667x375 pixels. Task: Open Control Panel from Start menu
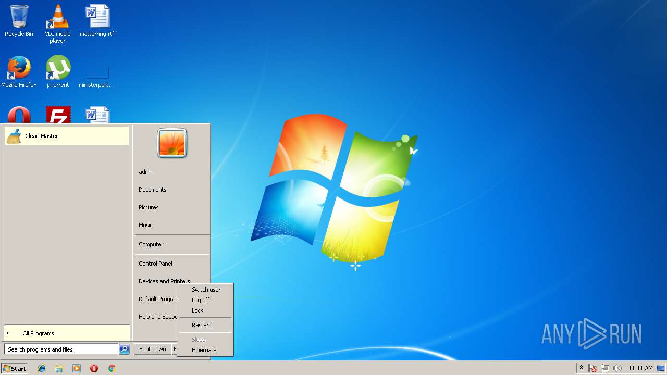[x=171, y=264]
